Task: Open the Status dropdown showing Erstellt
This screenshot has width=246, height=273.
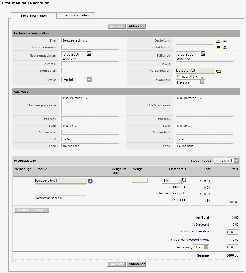Action: [x=77, y=80]
